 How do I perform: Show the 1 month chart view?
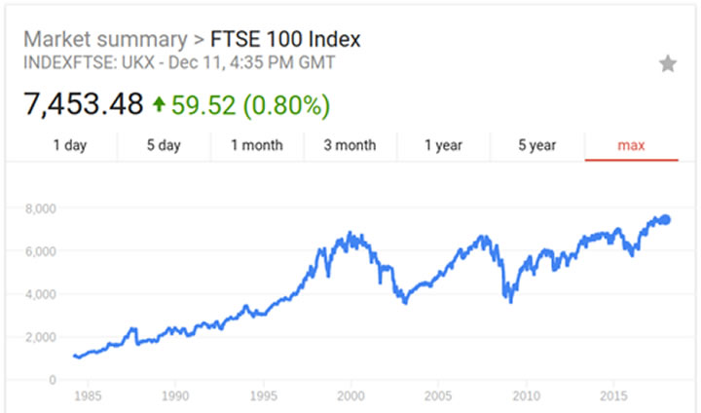click(257, 146)
